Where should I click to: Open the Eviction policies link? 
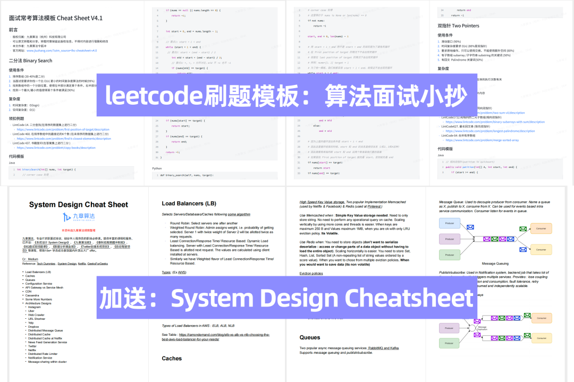pyautogui.click(x=311, y=273)
